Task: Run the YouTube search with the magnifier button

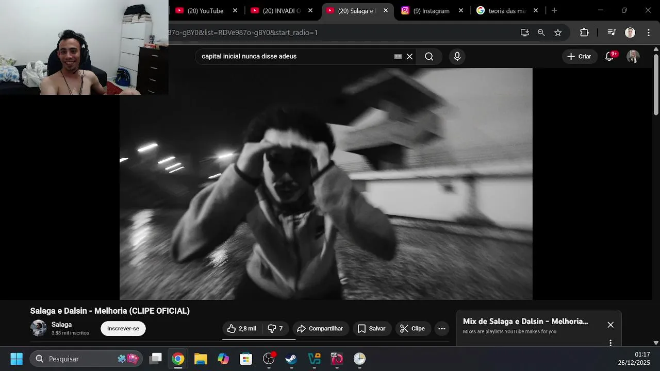Action: point(429,57)
